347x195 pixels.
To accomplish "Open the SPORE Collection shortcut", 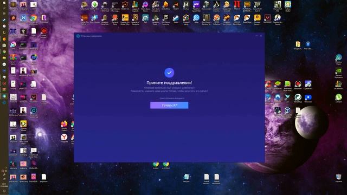I will coord(217,19).
